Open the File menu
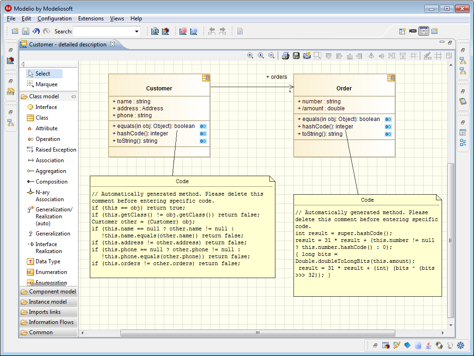The height and width of the screenshot is (356, 474). click(11, 19)
